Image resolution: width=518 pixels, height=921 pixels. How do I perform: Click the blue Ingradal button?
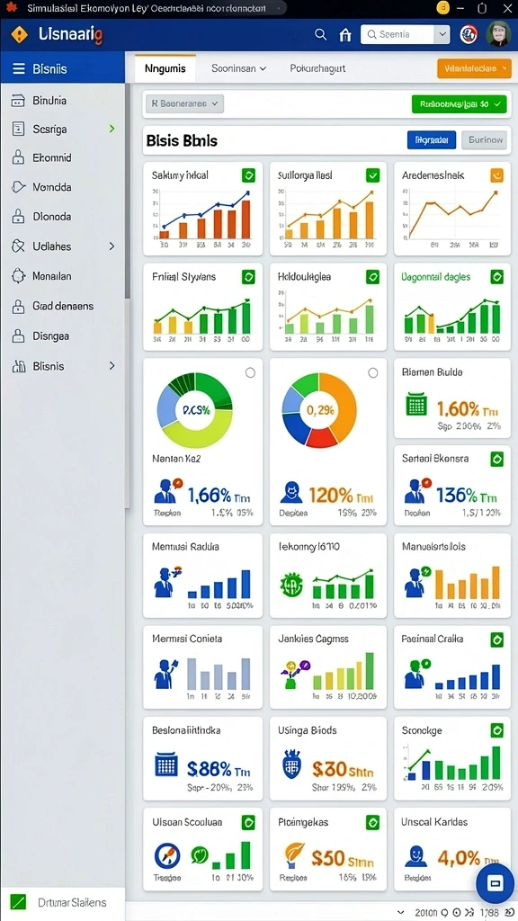(x=432, y=139)
